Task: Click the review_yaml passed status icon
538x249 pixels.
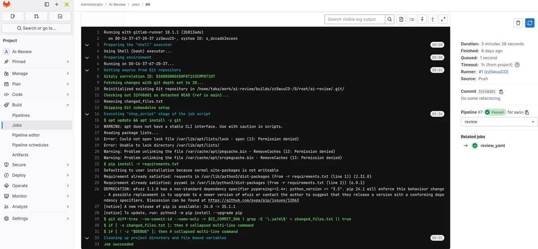Action: pos(475,146)
